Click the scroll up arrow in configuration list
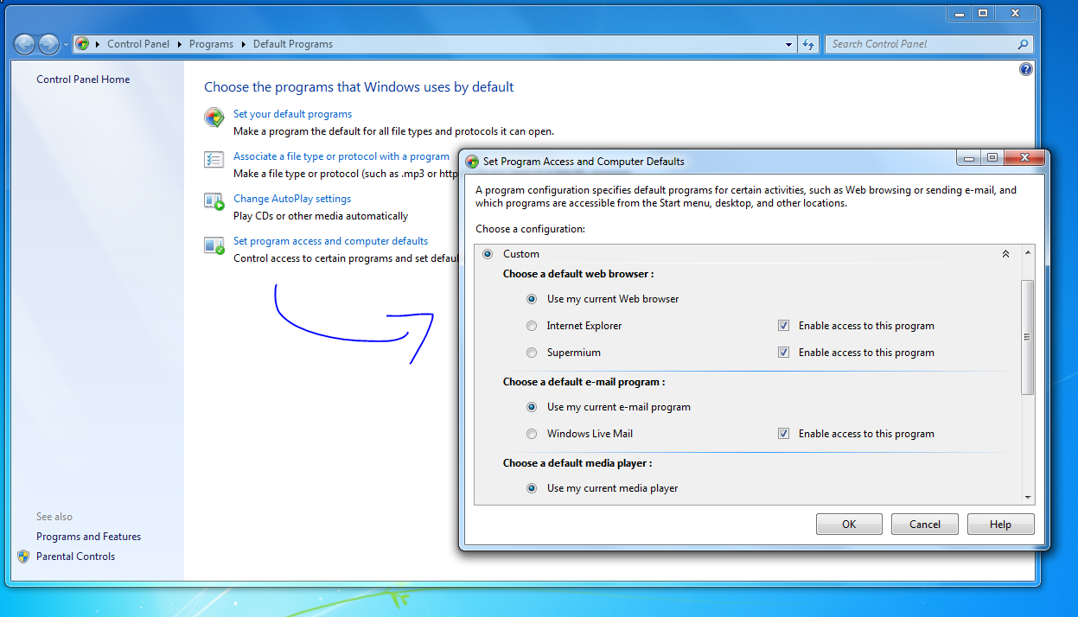This screenshot has width=1078, height=617. [1028, 252]
